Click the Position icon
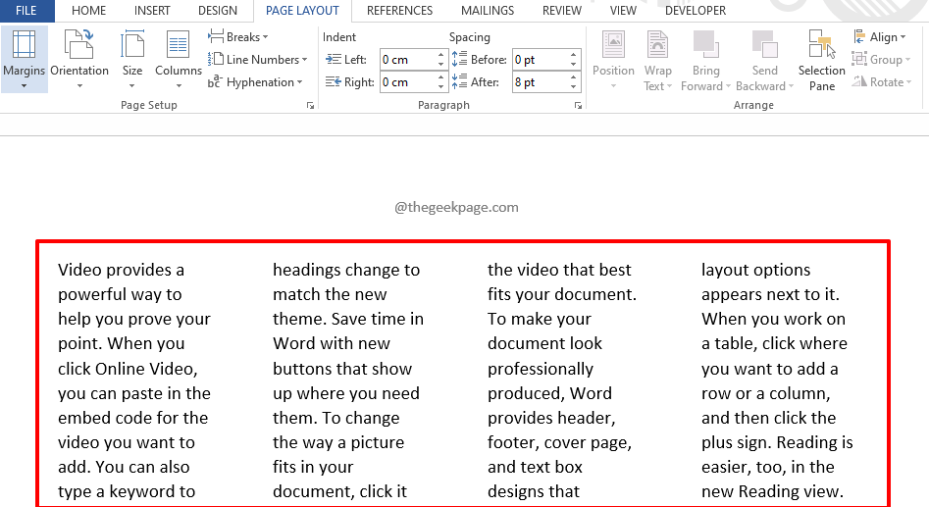The width and height of the screenshot is (929, 507). pos(613,45)
